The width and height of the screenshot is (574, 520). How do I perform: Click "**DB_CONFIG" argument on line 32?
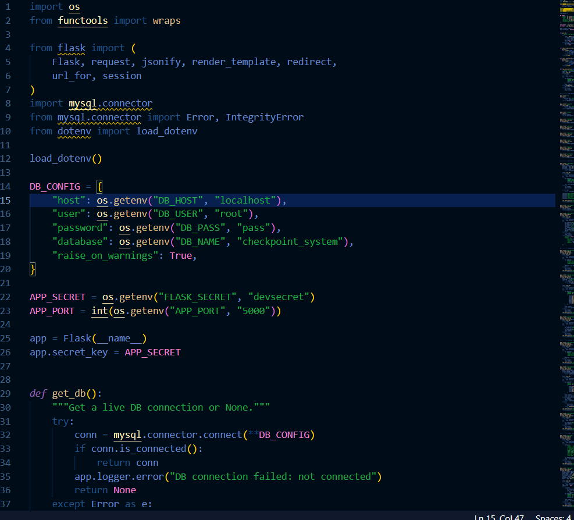[x=279, y=435]
